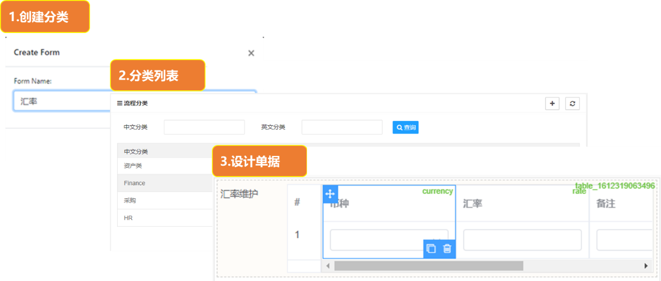Close the Create Form dialog
Screen dimensions: 661x281
tap(251, 53)
